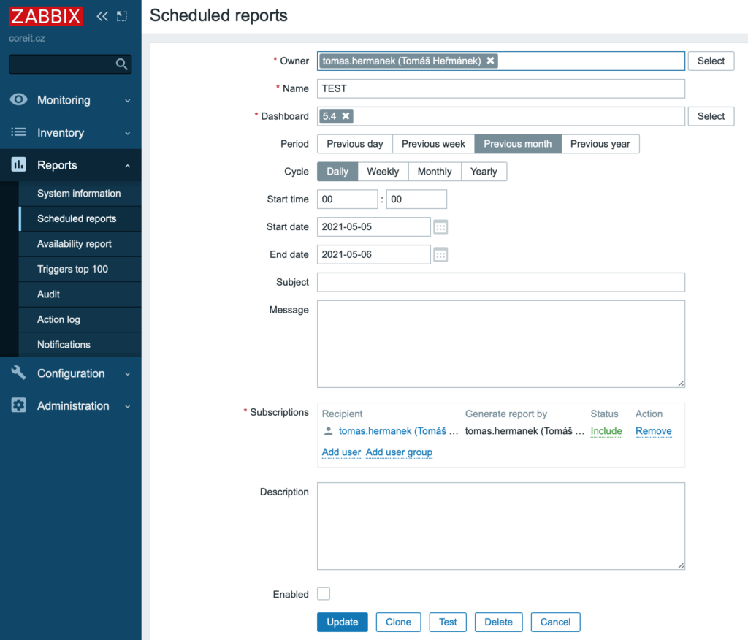Expand Inventory menu chevron

127,133
